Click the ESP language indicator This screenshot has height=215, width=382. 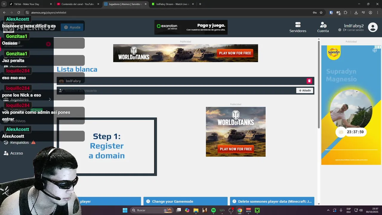349,210
